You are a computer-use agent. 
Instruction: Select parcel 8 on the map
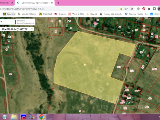[80, 111]
